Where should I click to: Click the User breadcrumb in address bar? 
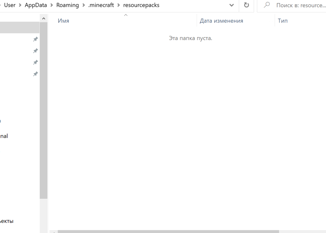9,5
